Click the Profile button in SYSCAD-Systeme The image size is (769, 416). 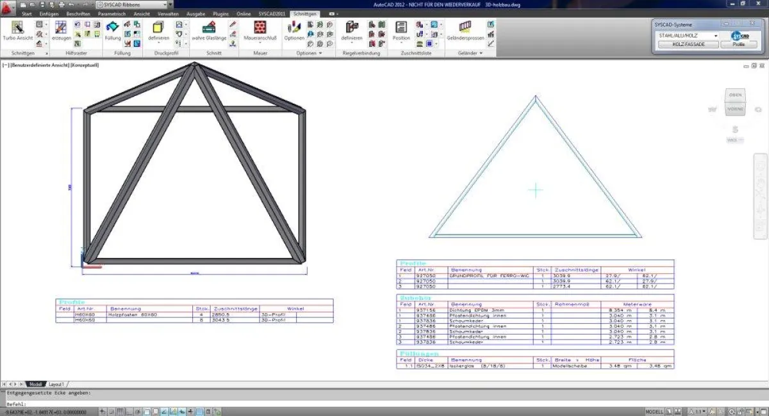[738, 45]
